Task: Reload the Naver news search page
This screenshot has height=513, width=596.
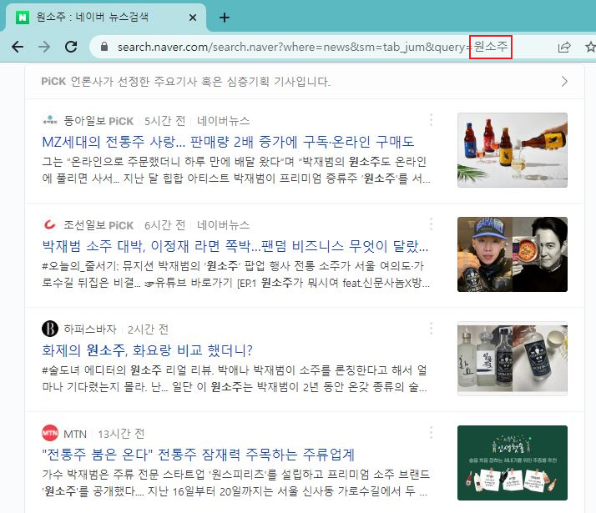Action: coord(71,47)
